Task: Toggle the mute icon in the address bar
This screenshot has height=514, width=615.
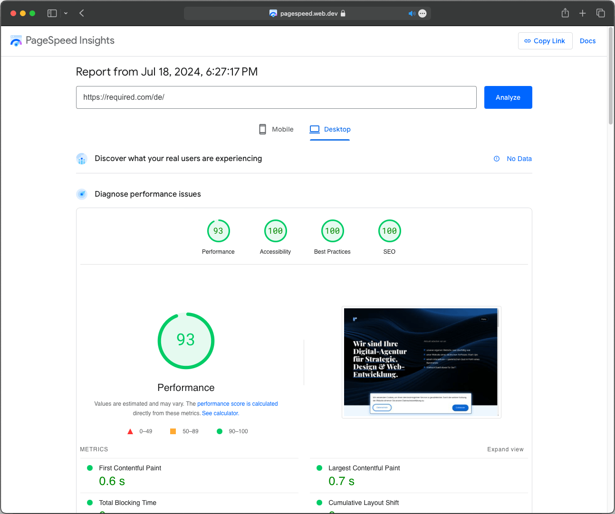Action: coord(412,13)
